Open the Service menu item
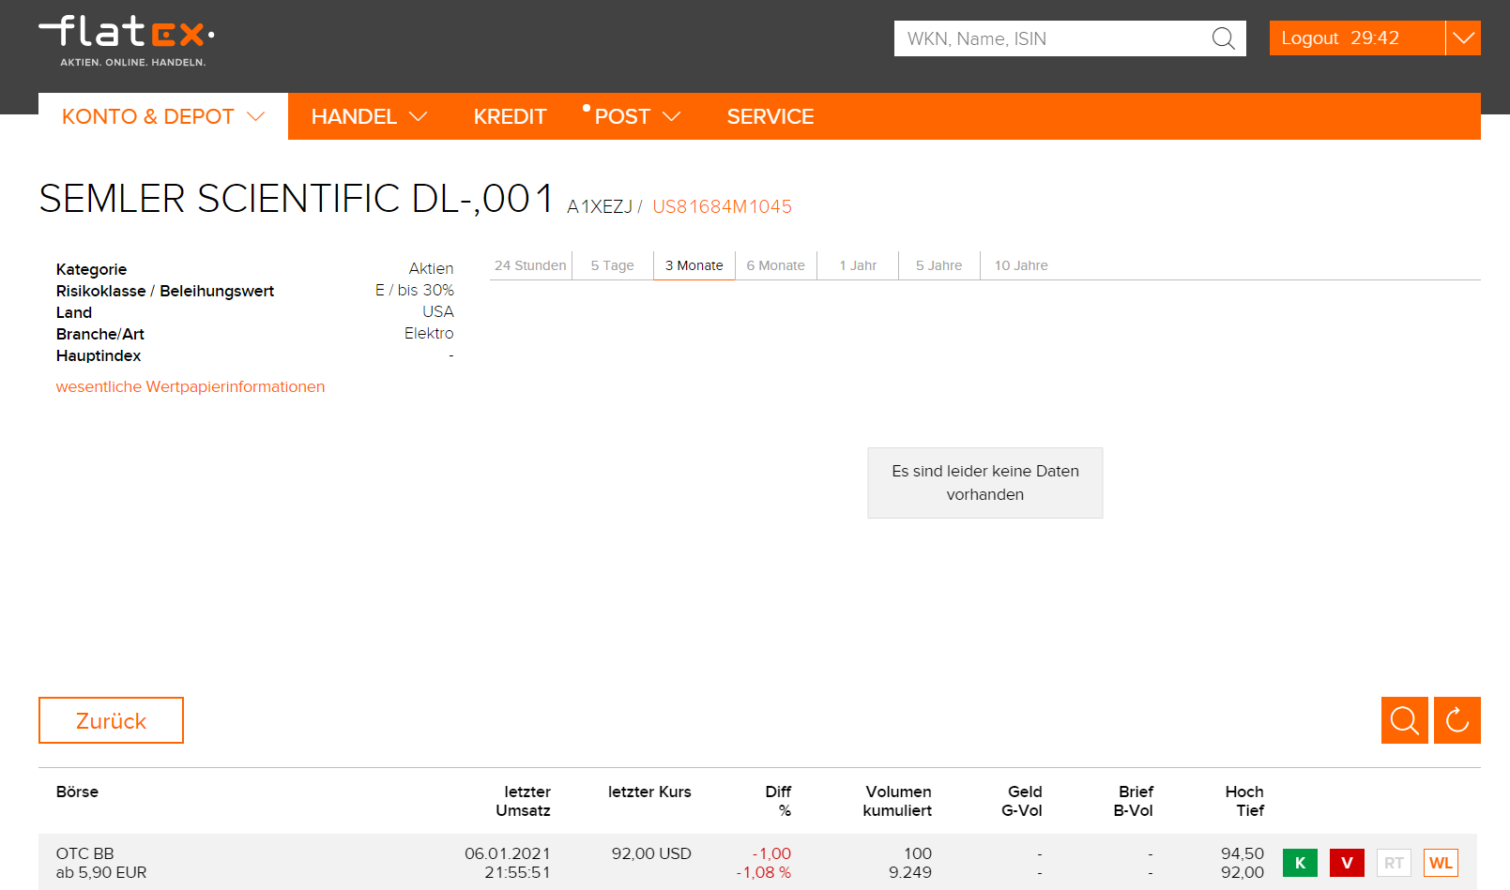The image size is (1510, 890). click(770, 116)
